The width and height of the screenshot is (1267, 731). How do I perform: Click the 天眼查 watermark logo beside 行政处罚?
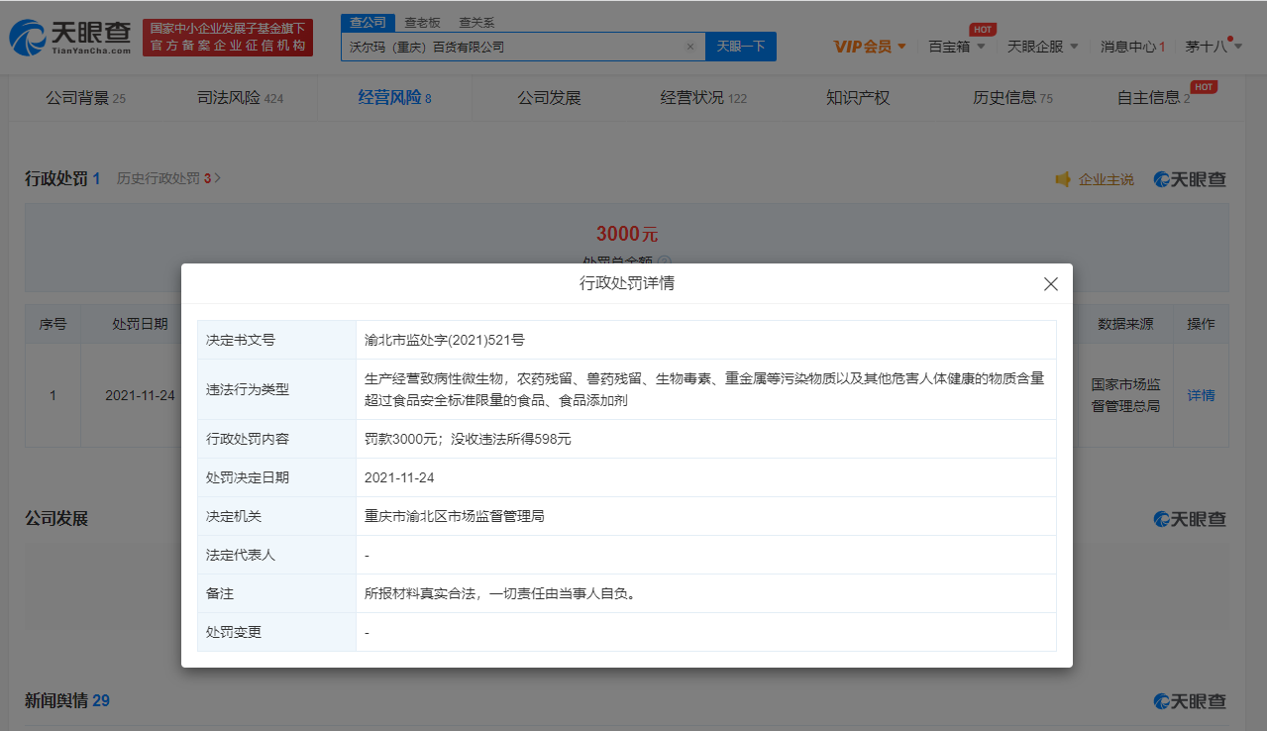point(1190,179)
